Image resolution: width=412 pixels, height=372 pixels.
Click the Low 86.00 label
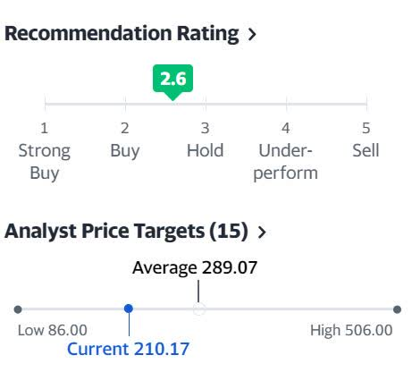[x=53, y=330]
